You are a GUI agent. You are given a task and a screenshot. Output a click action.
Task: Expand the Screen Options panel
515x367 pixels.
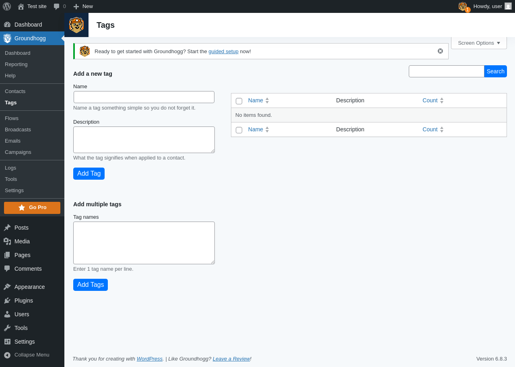tap(479, 43)
